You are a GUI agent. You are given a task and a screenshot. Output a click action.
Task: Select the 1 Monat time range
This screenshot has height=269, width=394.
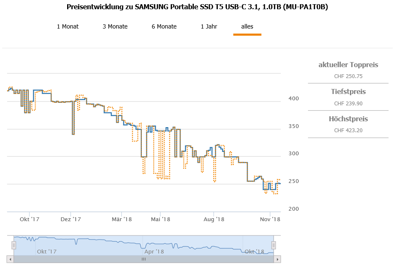[x=68, y=26]
